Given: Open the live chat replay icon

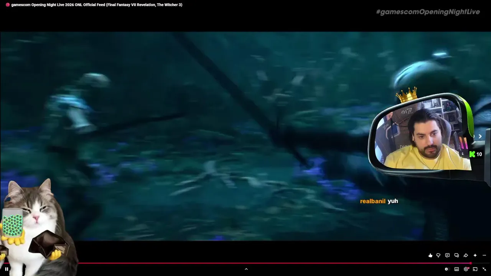Looking at the screenshot, I should click(456, 255).
